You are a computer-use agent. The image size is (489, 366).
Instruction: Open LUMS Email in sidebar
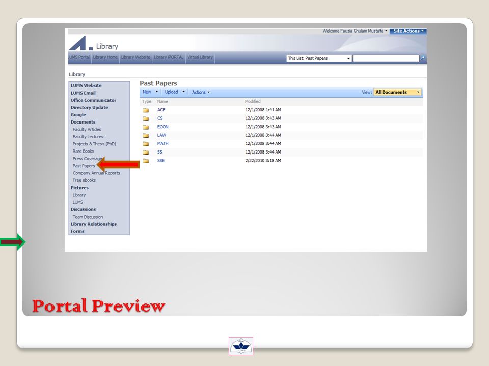(x=83, y=93)
